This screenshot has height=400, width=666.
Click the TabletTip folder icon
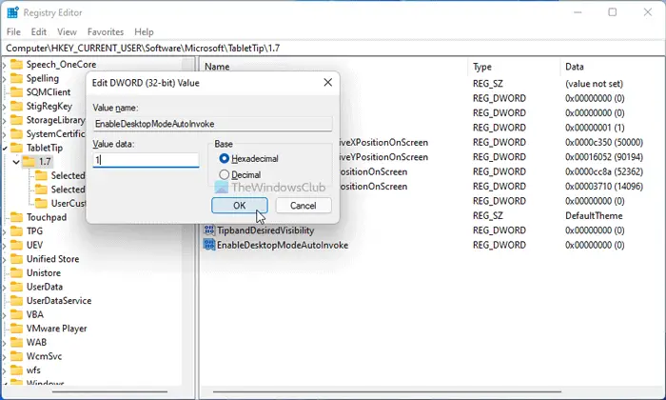pos(16,148)
